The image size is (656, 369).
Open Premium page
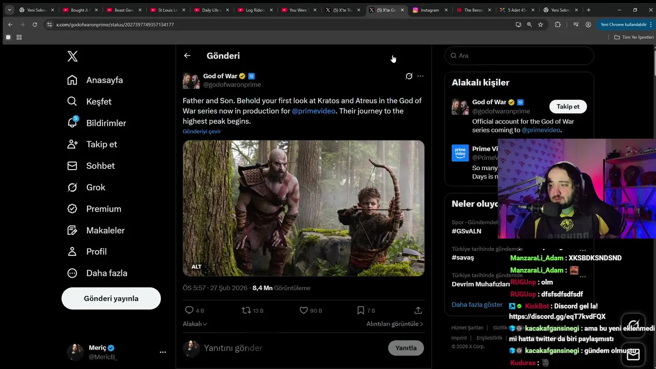coord(94,209)
